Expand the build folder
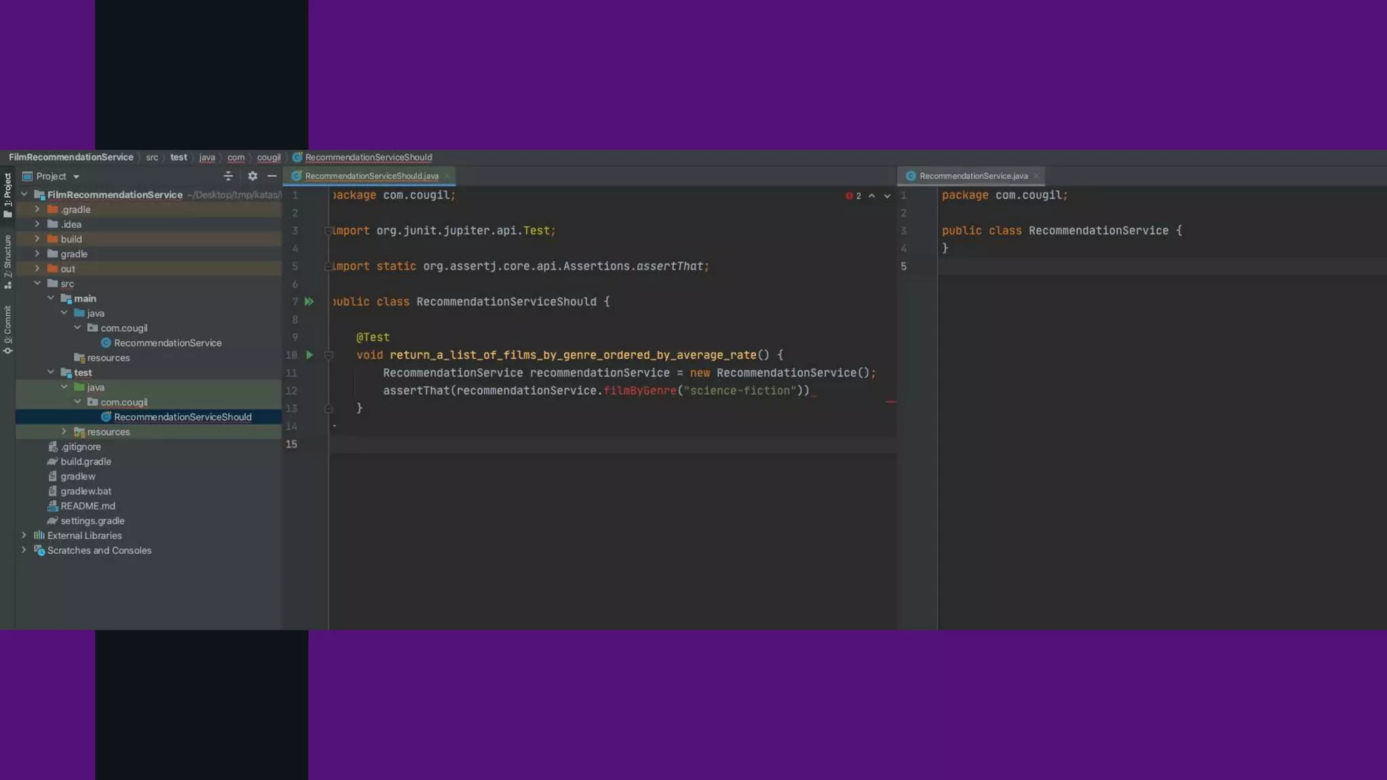This screenshot has height=780, width=1387. pyautogui.click(x=37, y=239)
